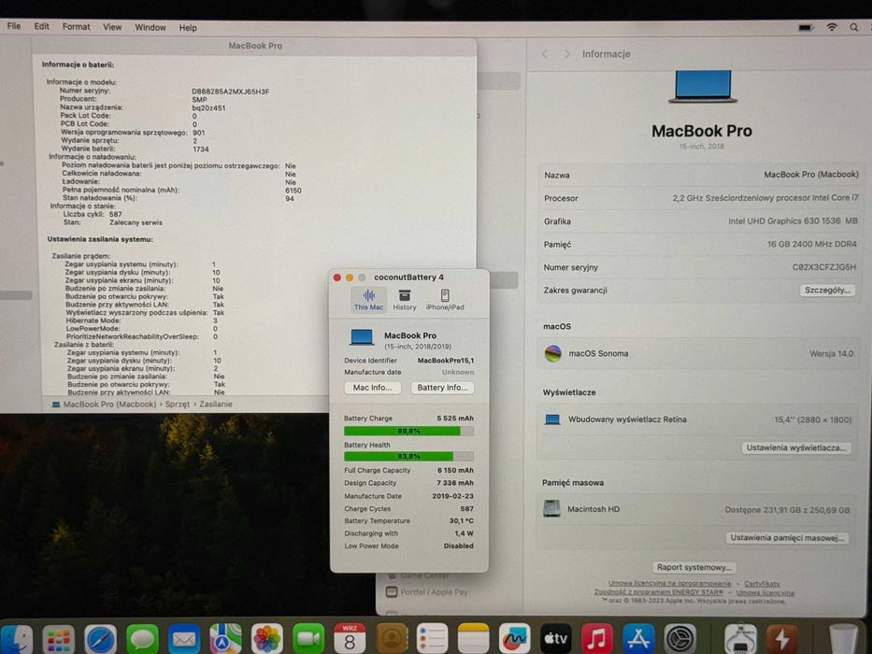Image resolution: width=872 pixels, height=654 pixels.
Task: Click Zasilanie in the path bar
Action: [x=216, y=405]
